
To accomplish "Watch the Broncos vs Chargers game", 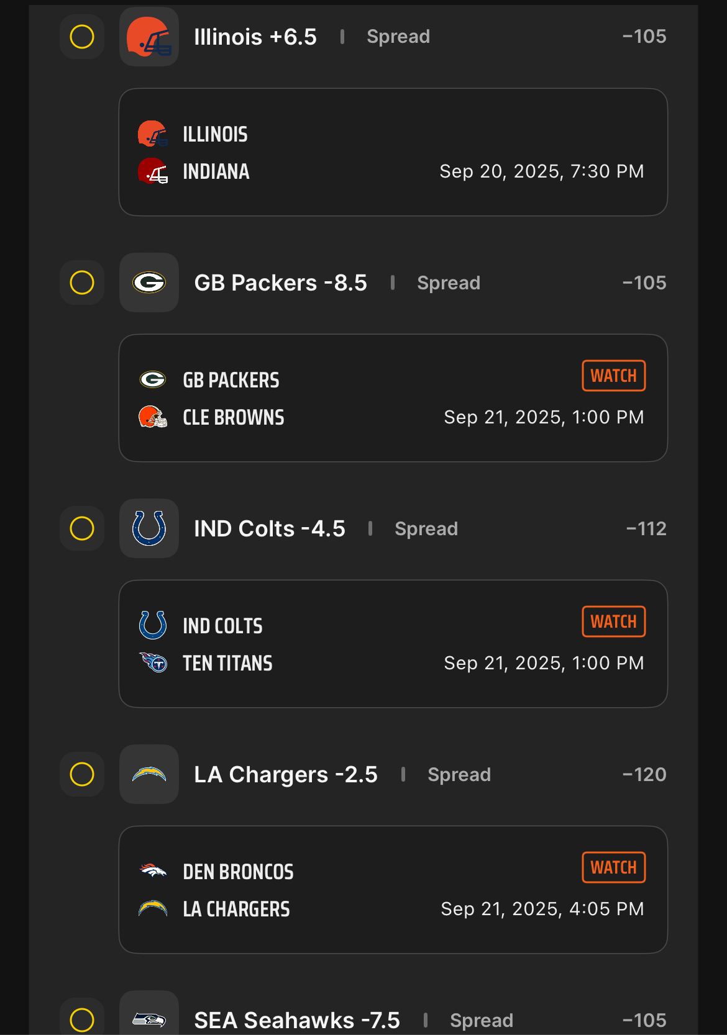I will pyautogui.click(x=614, y=867).
